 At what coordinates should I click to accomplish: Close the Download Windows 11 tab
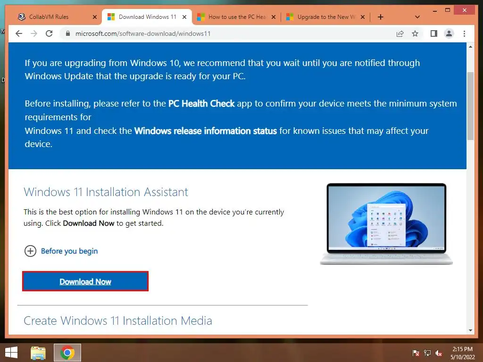(x=184, y=17)
